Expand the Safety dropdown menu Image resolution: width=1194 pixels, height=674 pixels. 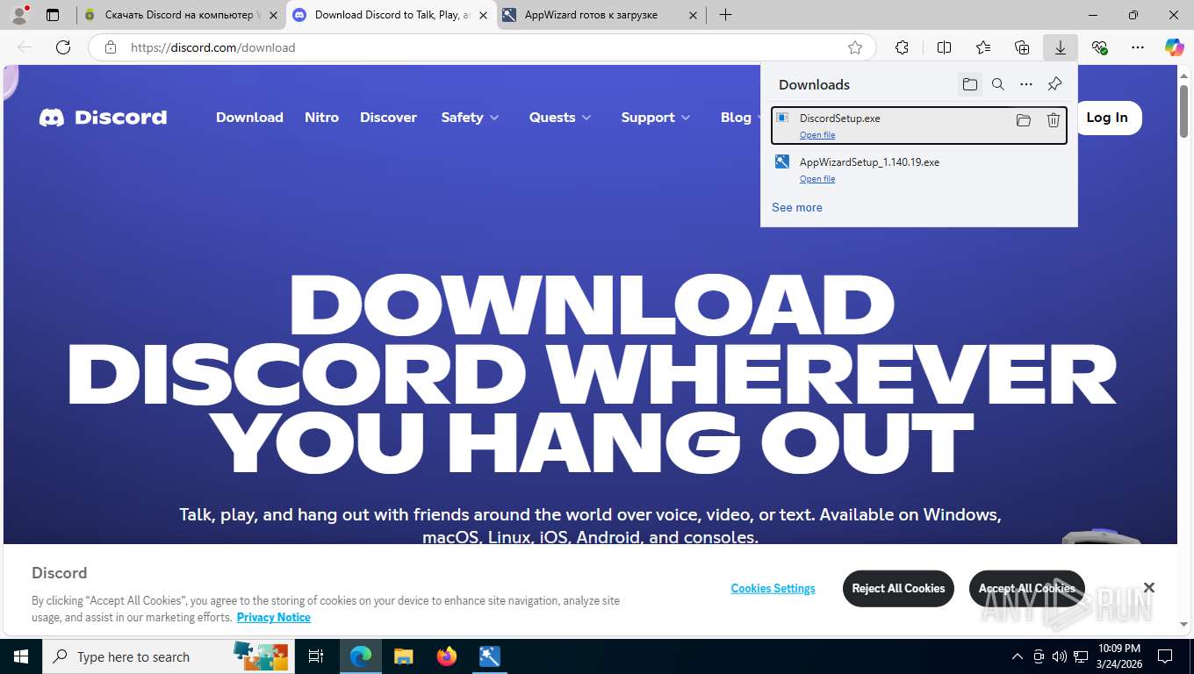click(x=470, y=118)
